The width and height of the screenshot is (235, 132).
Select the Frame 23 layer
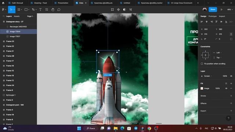(18, 41)
